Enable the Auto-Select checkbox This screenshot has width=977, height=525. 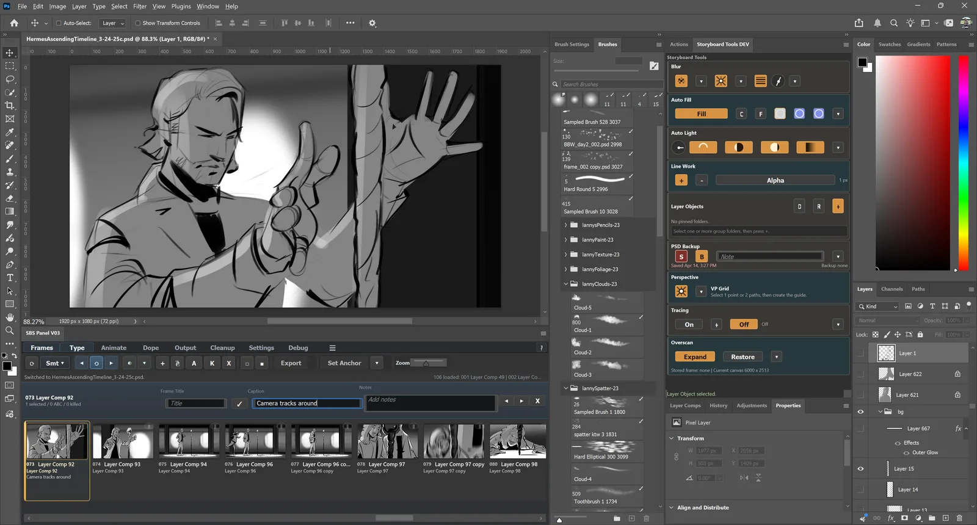point(59,23)
